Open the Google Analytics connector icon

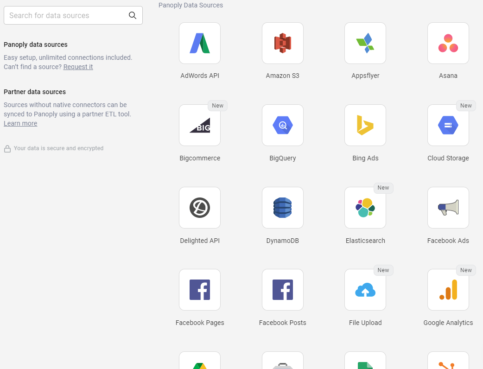tap(448, 290)
